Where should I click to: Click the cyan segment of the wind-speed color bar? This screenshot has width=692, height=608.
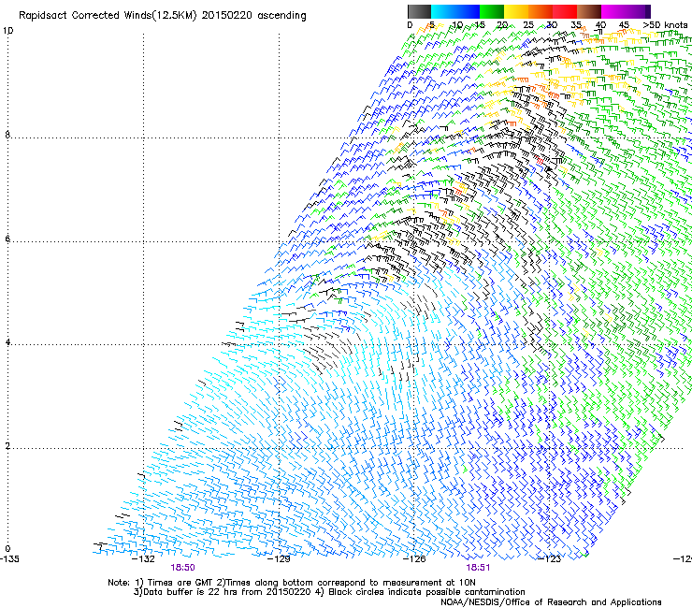(443, 11)
